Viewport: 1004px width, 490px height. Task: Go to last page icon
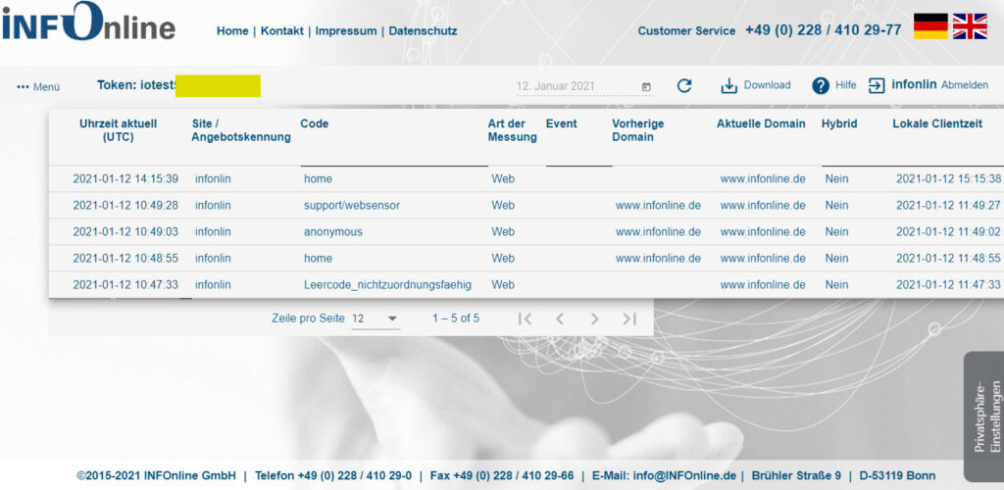[x=629, y=318]
